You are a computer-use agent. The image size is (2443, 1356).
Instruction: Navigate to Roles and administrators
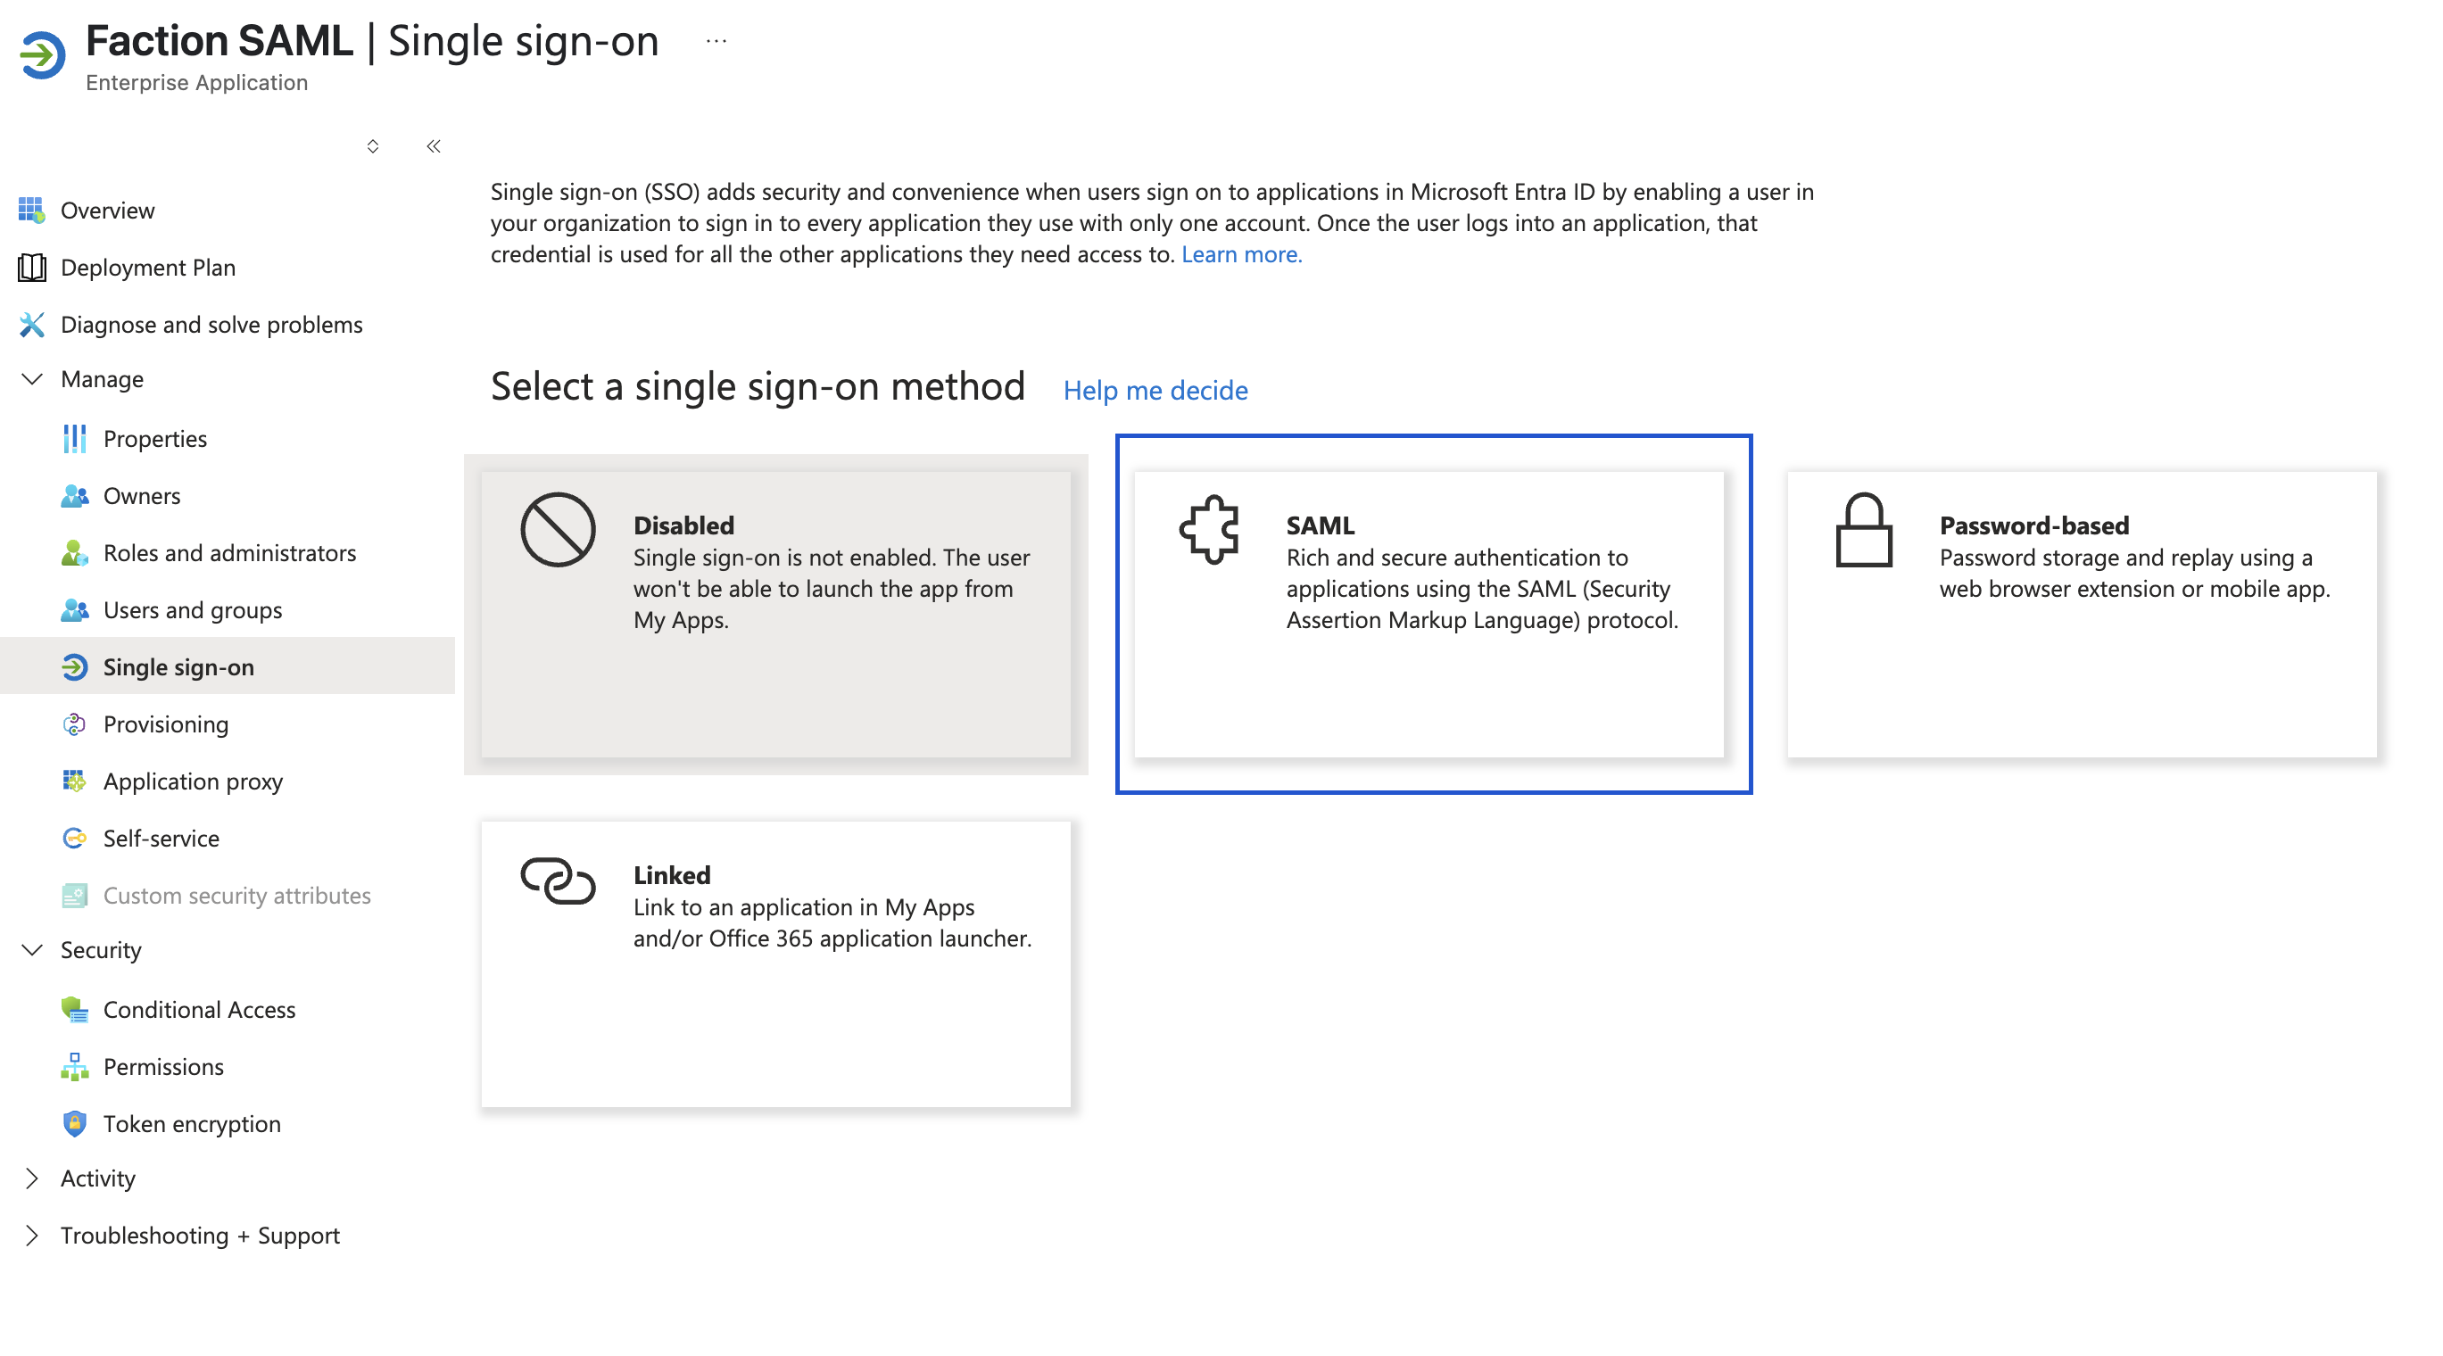[x=229, y=553]
